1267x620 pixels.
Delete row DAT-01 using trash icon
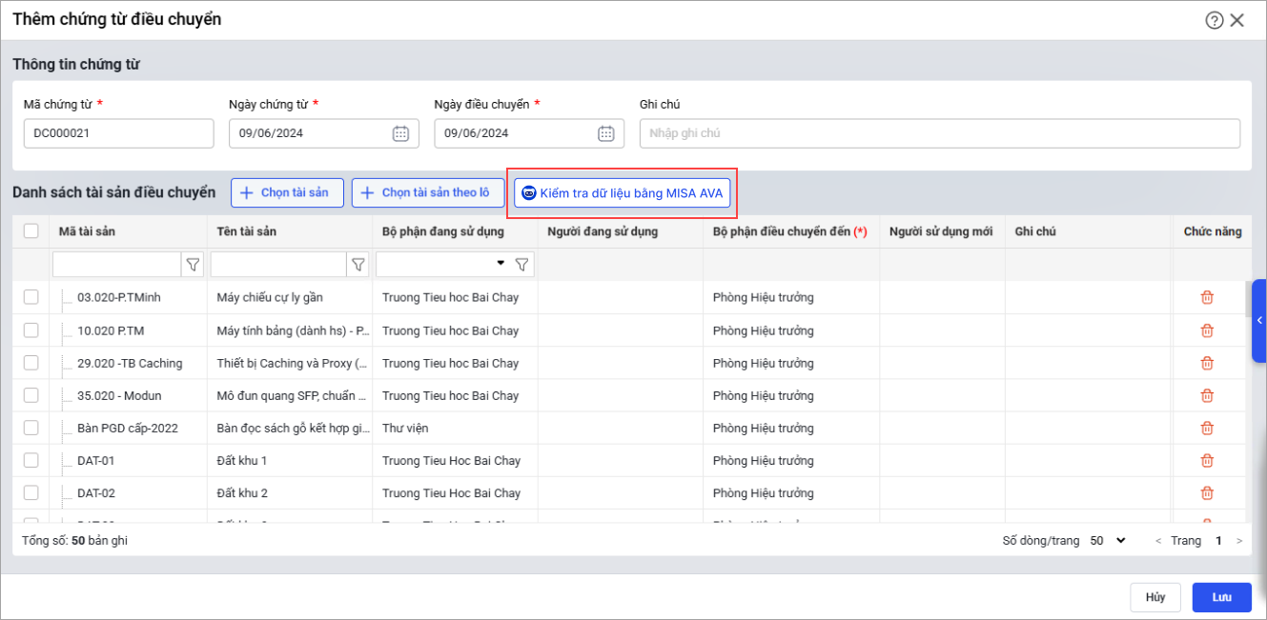click(x=1207, y=460)
